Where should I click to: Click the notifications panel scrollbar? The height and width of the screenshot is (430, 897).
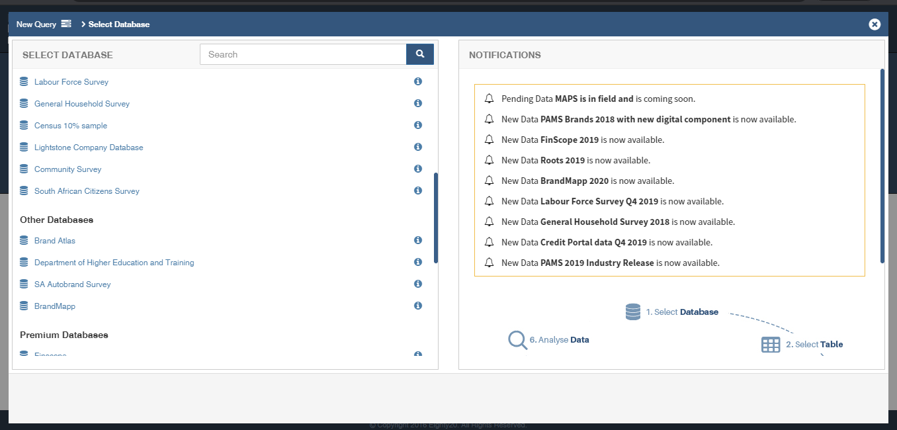point(882,165)
